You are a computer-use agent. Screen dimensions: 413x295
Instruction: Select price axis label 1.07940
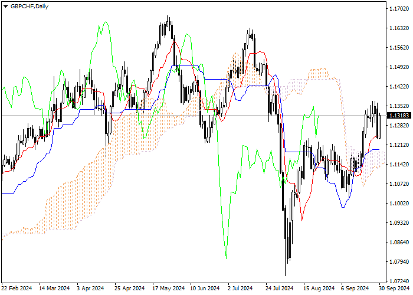399,262
